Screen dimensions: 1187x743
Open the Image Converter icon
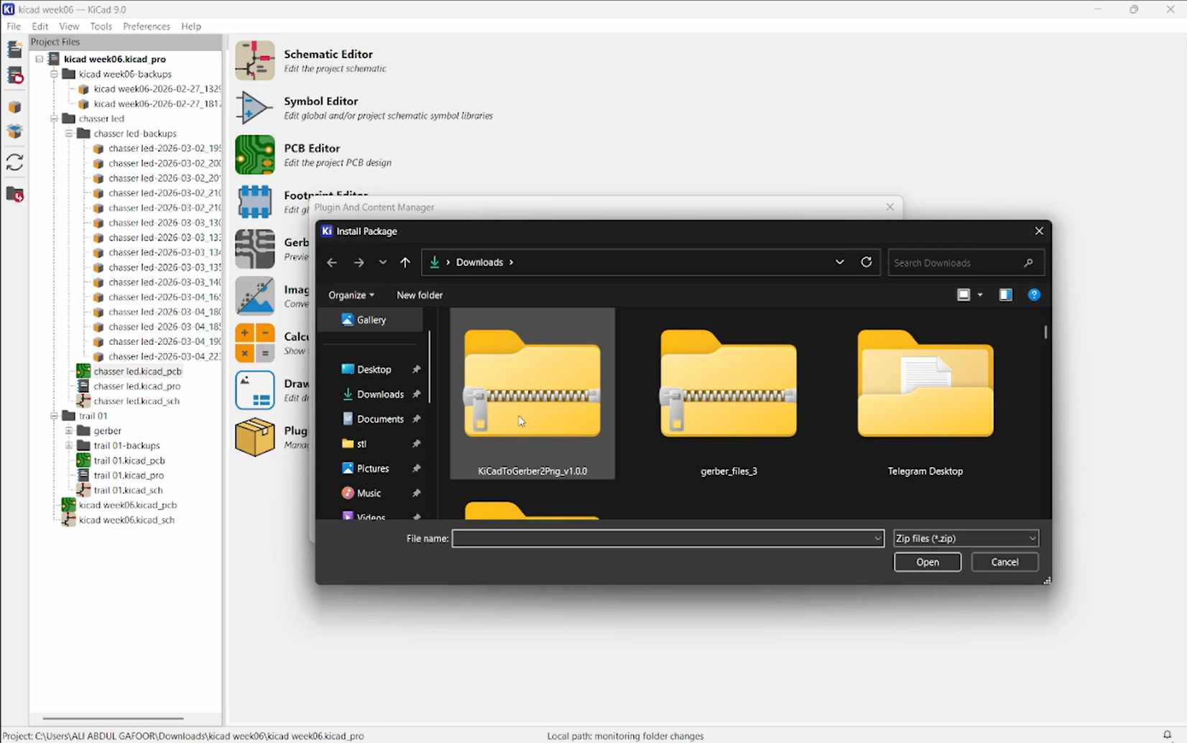tap(254, 296)
